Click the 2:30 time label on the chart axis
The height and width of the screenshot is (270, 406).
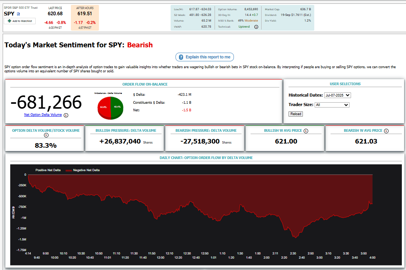[293, 253]
